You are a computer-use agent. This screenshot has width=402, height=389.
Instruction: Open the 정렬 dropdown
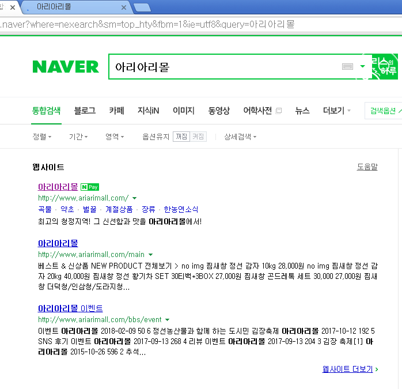42,137
